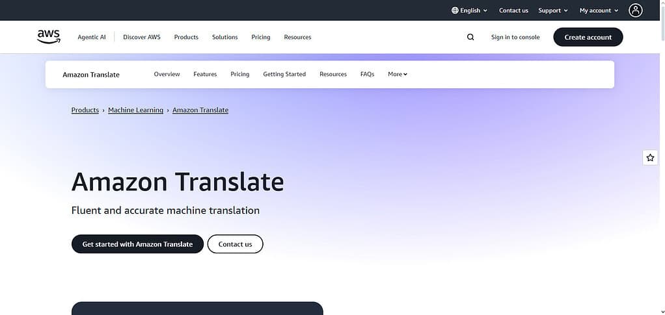
Task: Open the Resources top navigation menu
Action: pos(298,37)
